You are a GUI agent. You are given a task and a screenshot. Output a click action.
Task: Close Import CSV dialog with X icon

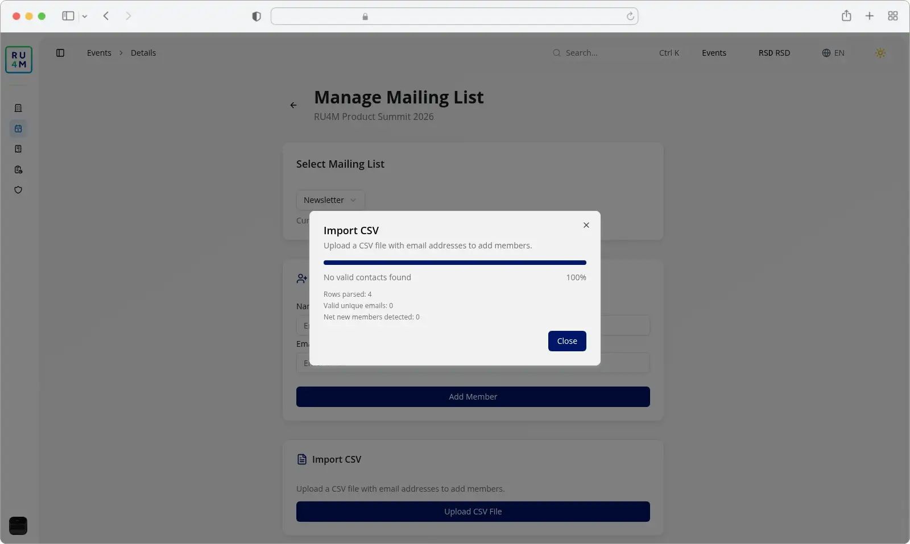tap(586, 225)
